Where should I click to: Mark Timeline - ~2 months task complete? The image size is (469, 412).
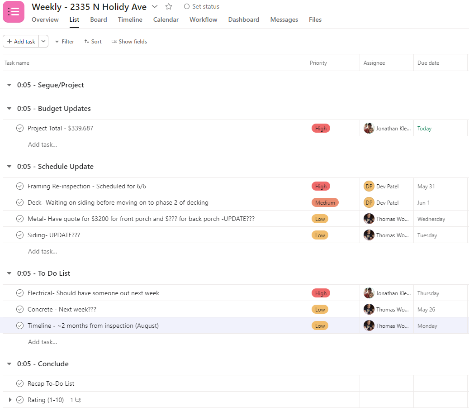20,326
